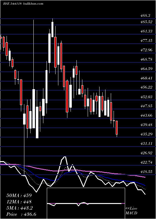Click the 468.78 price axis label

point(146,59)
